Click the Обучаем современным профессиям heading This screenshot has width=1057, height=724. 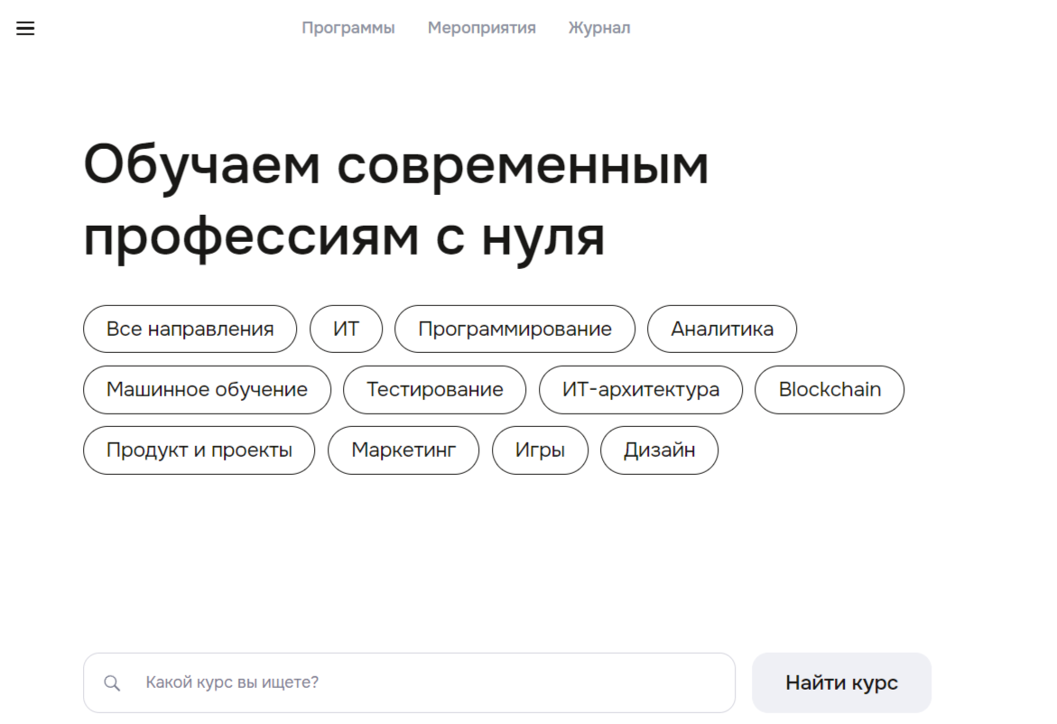(x=395, y=201)
